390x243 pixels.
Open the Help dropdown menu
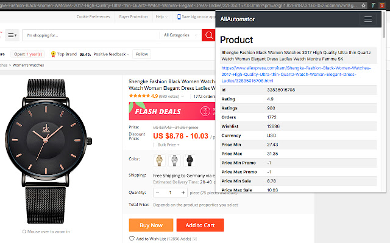click(x=162, y=17)
